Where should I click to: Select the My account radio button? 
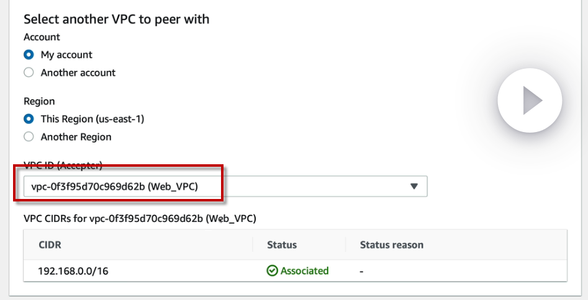(29, 55)
